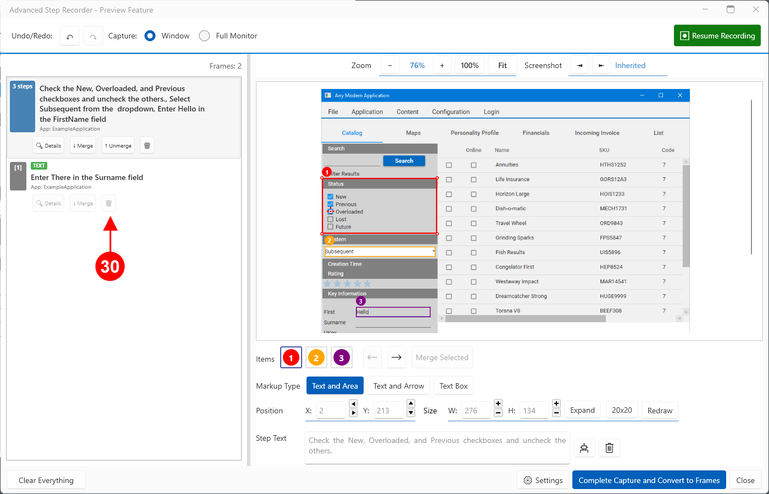This screenshot has width=769, height=494.
Task: Click the zoom out minus button
Action: pyautogui.click(x=390, y=65)
